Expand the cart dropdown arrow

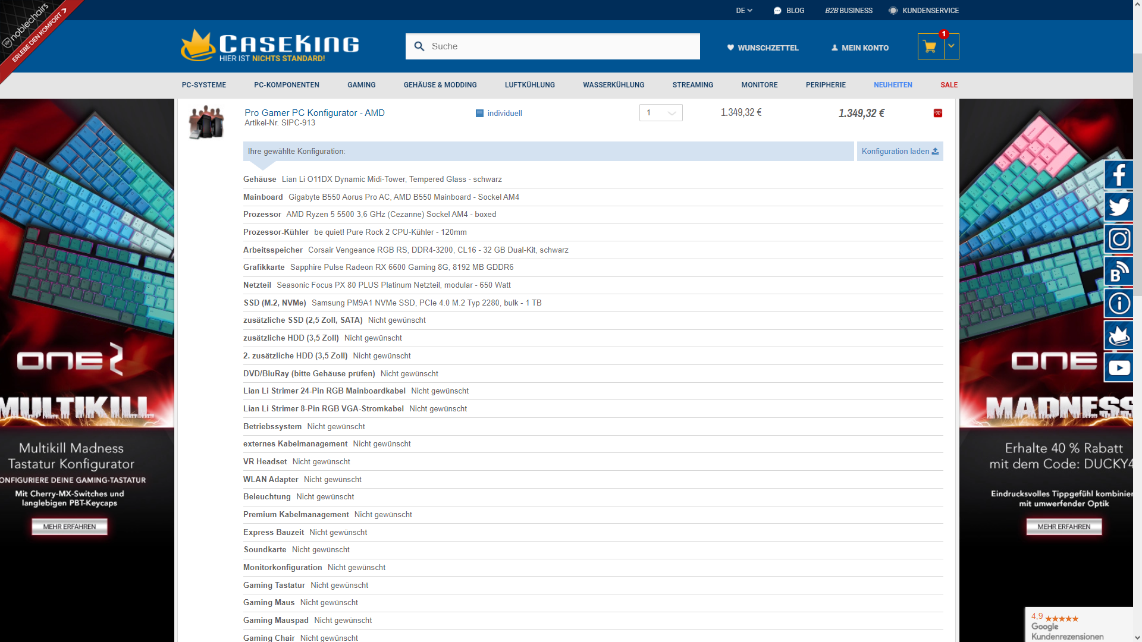951,46
